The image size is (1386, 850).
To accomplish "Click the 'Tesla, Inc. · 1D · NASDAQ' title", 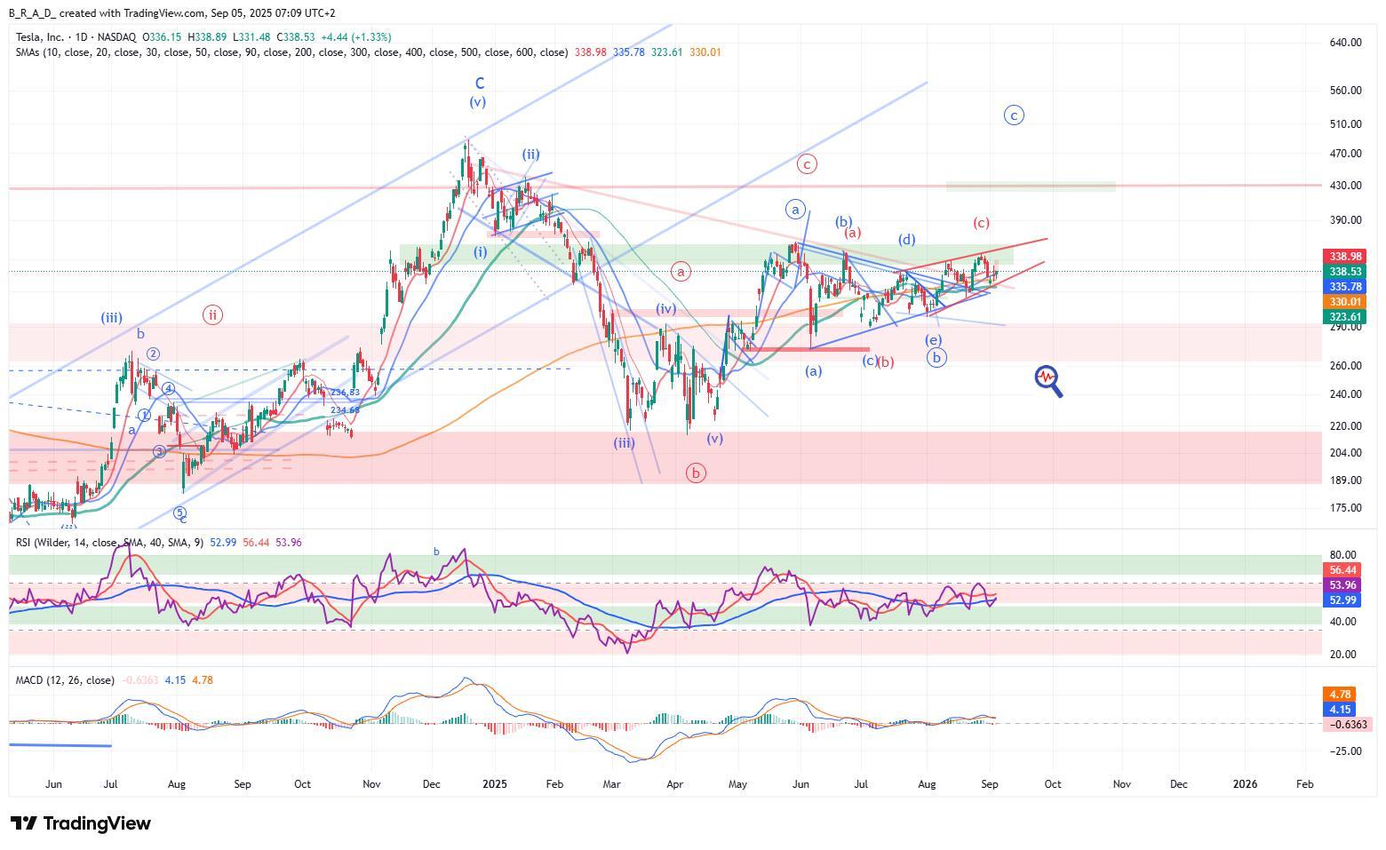I will pos(76,37).
